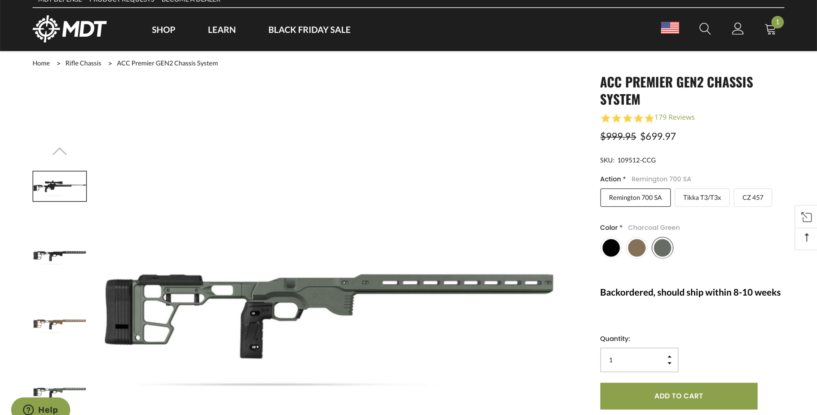The width and height of the screenshot is (817, 415).
Task: Open the Help chat widget
Action: tap(41, 409)
